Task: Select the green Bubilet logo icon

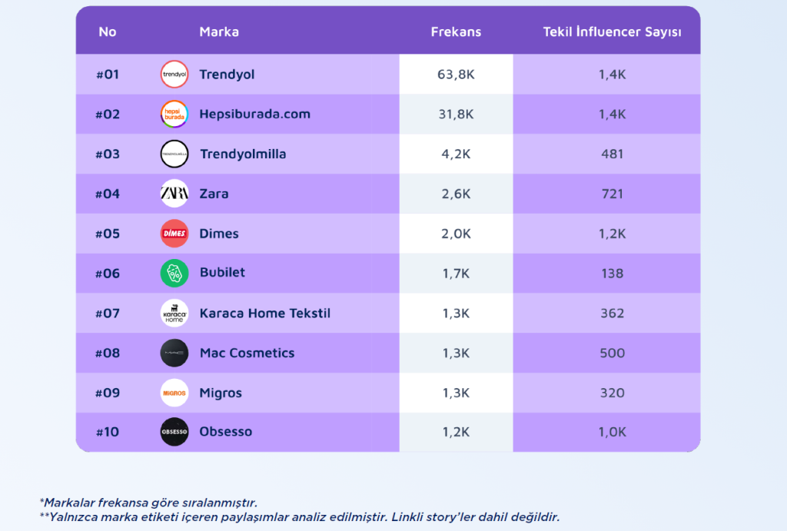Action: [174, 273]
